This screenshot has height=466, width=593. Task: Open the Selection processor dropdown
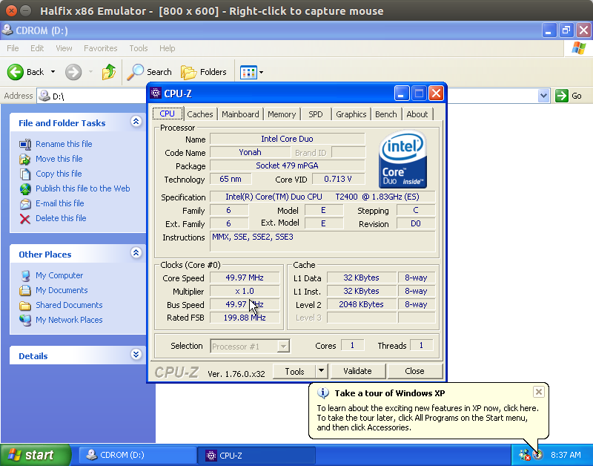tap(282, 345)
